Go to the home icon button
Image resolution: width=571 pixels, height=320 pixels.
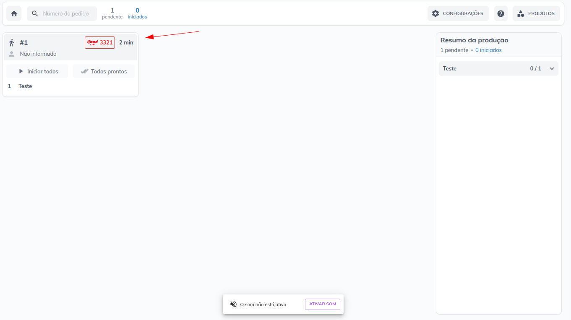tap(14, 13)
